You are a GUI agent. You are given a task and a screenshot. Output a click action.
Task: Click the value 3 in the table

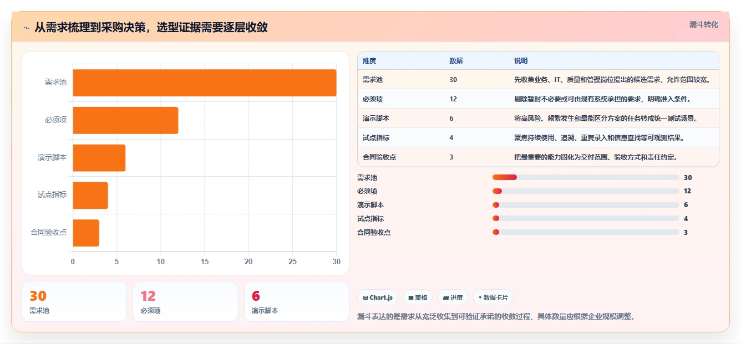[451, 157]
